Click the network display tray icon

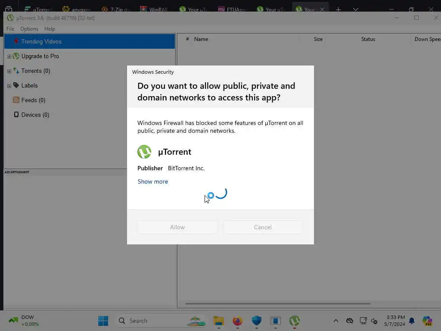click(x=363, y=321)
